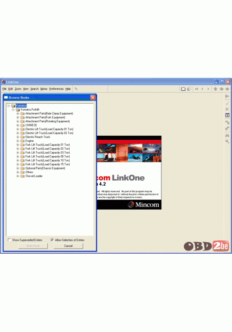Select the highlighted Komatsu tree entry

coord(21,106)
